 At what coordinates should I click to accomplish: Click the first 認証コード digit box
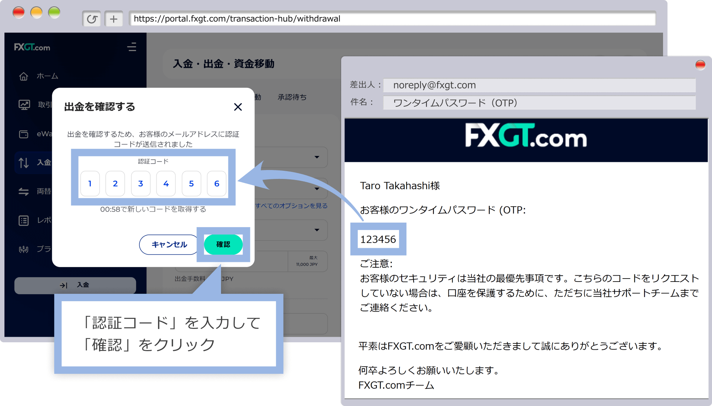point(90,183)
